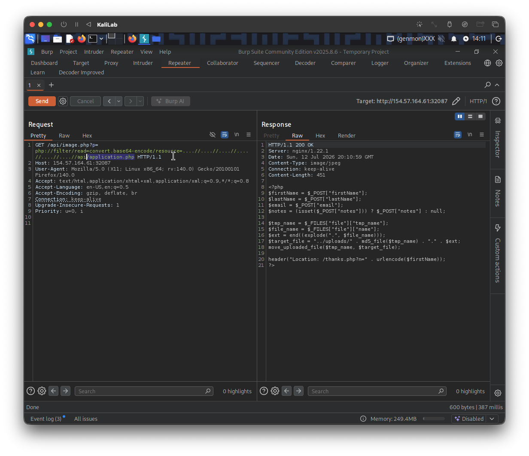This screenshot has width=529, height=456.
Task: Switch to the Decoder tab
Action: tap(305, 63)
